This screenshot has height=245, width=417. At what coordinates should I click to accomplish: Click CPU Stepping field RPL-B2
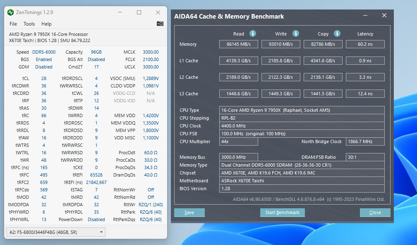pyautogui.click(x=302, y=118)
